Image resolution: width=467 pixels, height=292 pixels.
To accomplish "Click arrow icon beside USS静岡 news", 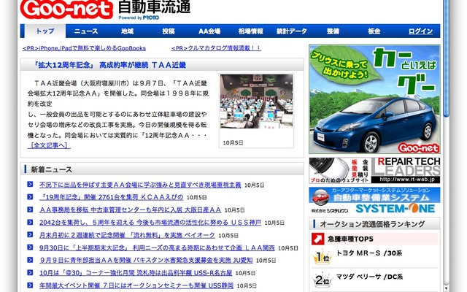I will 30,285.
